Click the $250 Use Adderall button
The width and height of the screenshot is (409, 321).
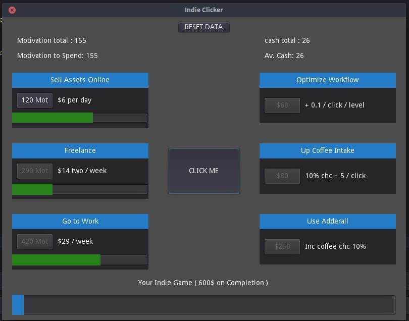coord(282,247)
